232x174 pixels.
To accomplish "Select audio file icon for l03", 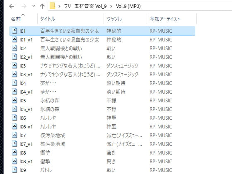I will [x=15, y=65].
